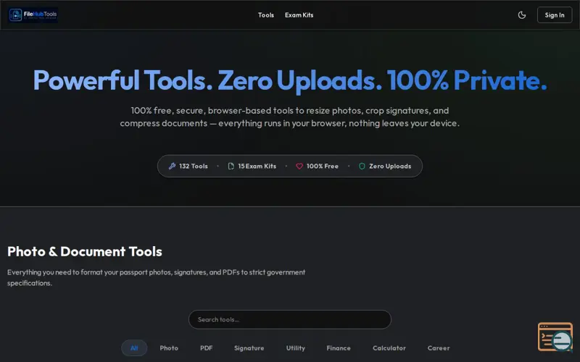Focus the Search tools input field
The image size is (580, 362).
[x=289, y=319]
